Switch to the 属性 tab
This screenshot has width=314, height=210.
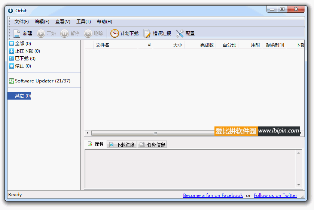tap(95, 144)
